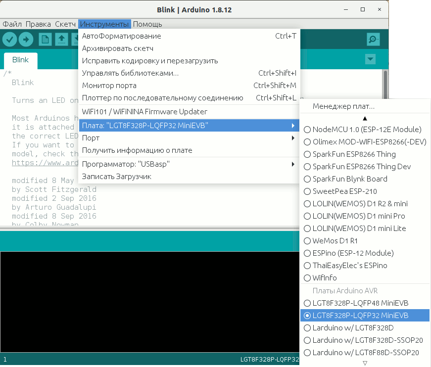The width and height of the screenshot is (431, 367).
Task: Expand the Порт submenu
Action: (189, 138)
